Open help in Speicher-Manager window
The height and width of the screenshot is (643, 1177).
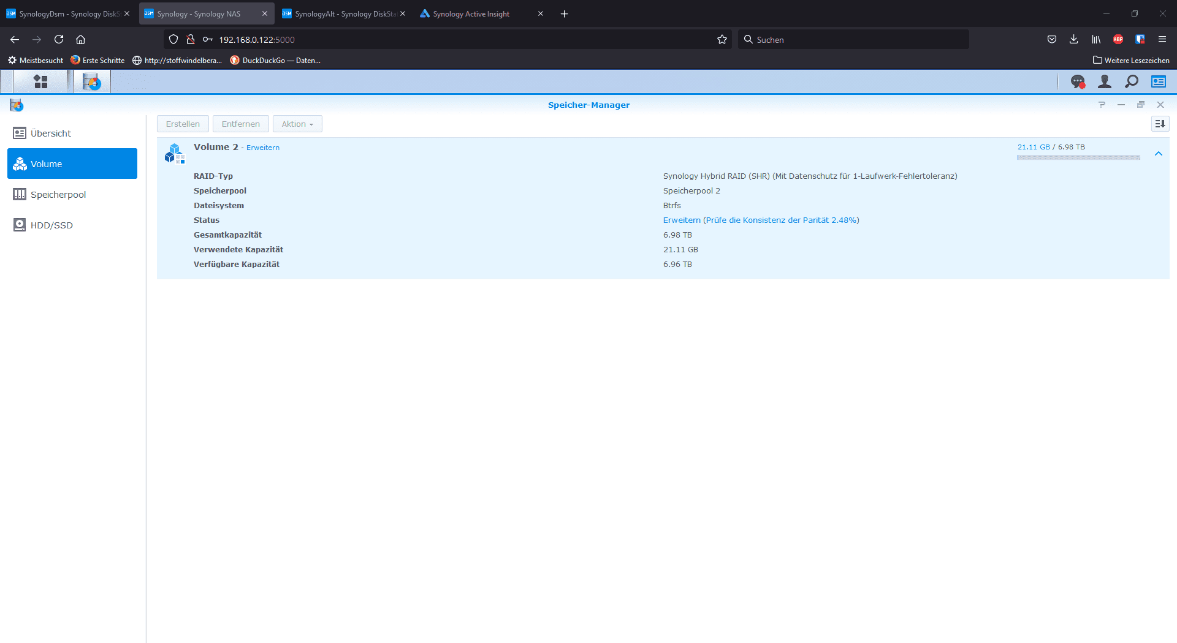pos(1102,105)
